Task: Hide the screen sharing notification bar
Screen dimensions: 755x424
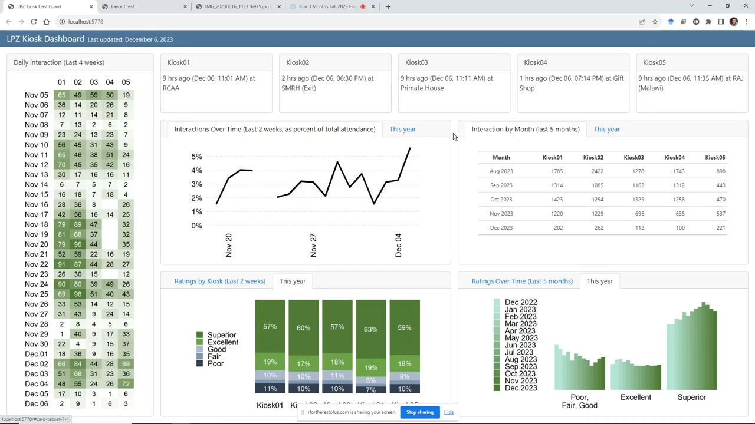Action: pos(448,412)
